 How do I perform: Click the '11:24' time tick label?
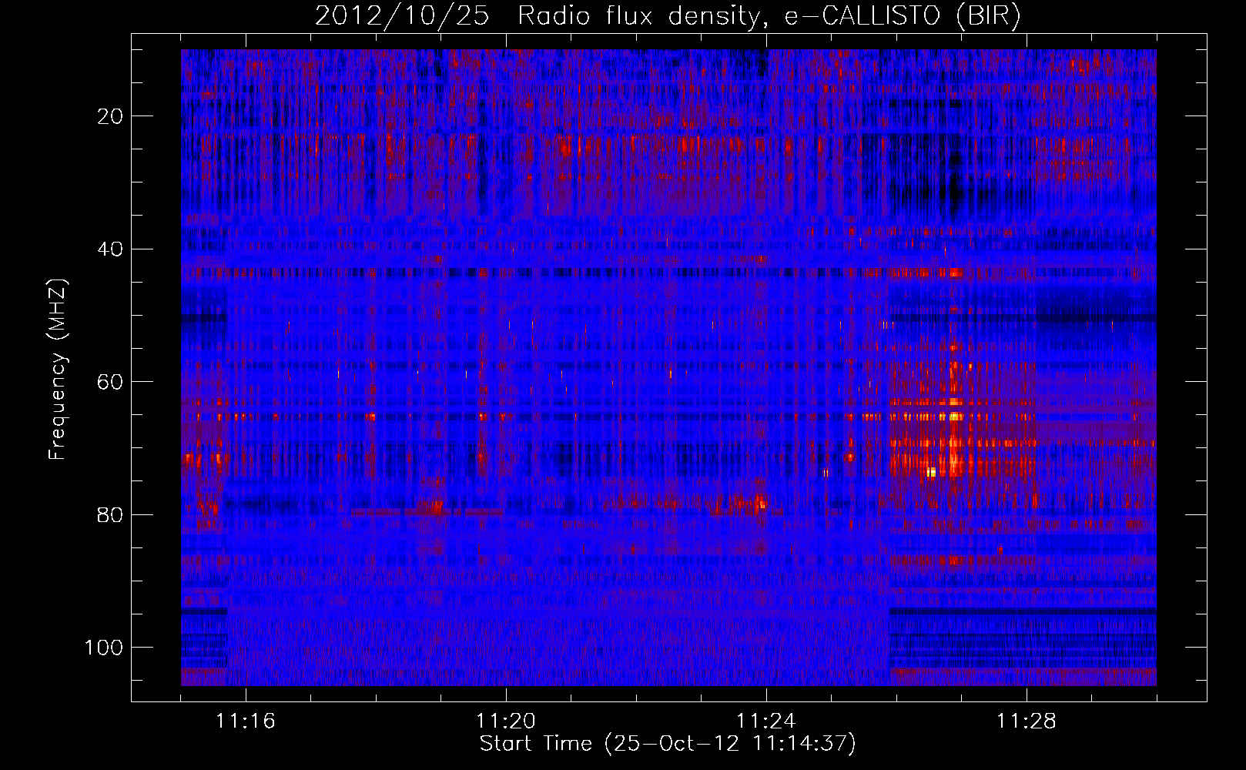[x=766, y=721]
